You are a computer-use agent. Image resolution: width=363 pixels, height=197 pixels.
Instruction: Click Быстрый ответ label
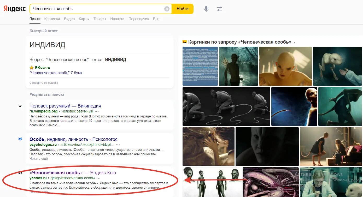(x=44, y=31)
